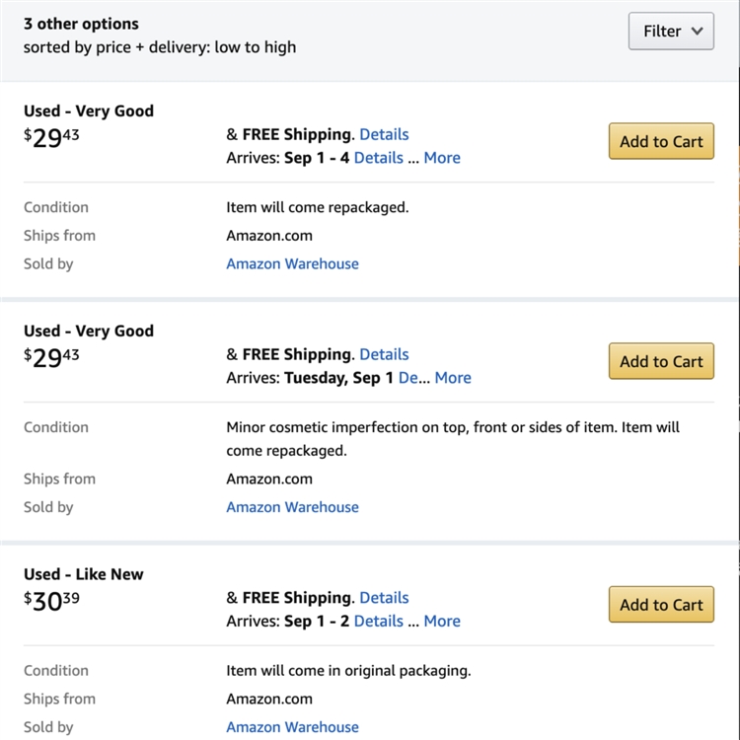740x740 pixels.
Task: Click Details next to Arrives Sep 1 - 4
Action: [x=378, y=158]
